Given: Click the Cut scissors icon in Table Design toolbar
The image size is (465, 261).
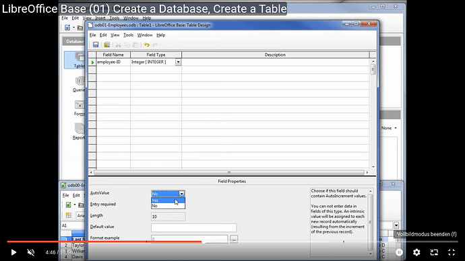Looking at the screenshot, I should (119, 44).
